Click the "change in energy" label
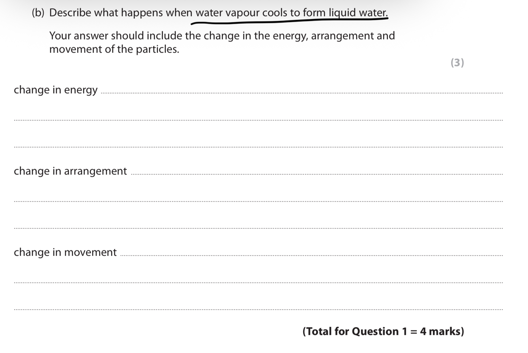528x353 pixels. pos(56,90)
